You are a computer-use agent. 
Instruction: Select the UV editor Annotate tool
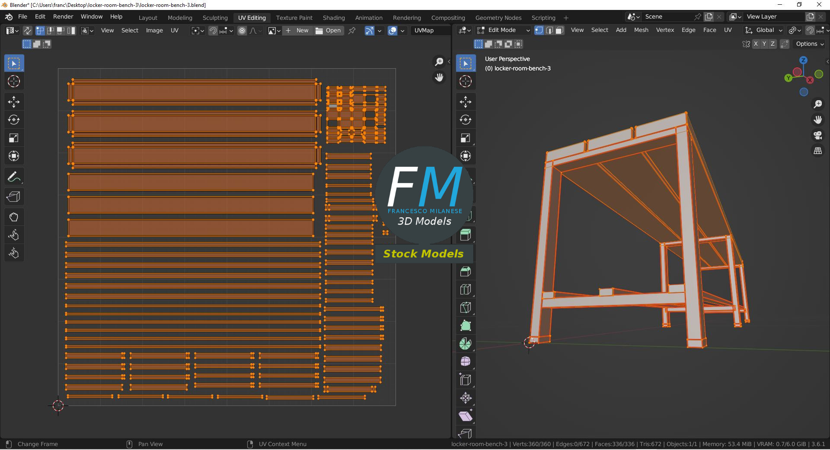point(14,177)
